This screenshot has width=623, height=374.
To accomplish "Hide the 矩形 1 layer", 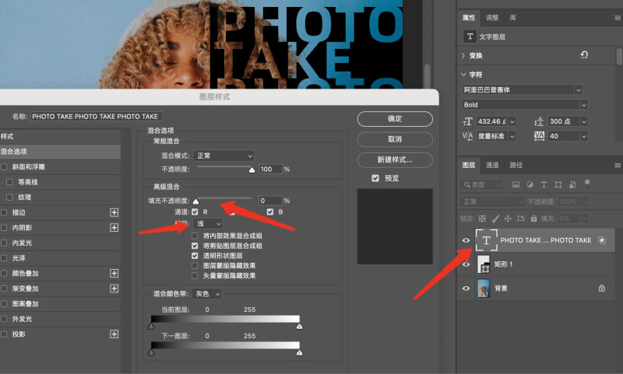I will (x=466, y=264).
